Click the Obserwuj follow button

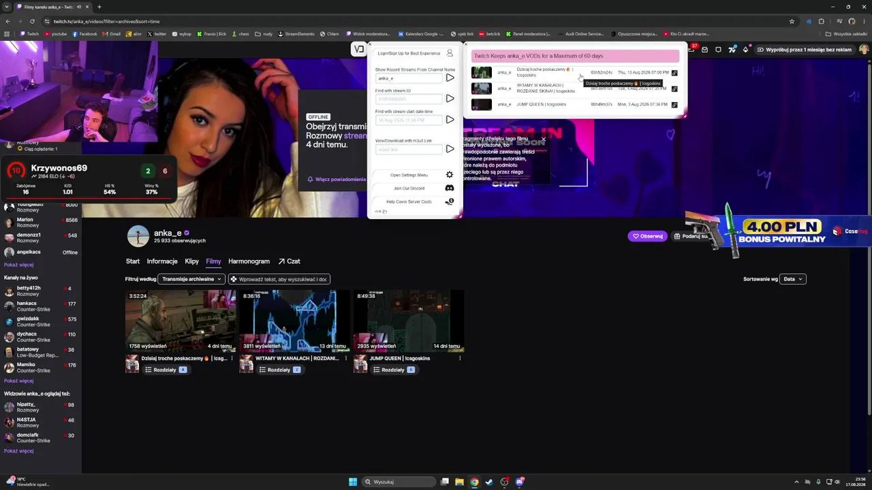coord(647,236)
